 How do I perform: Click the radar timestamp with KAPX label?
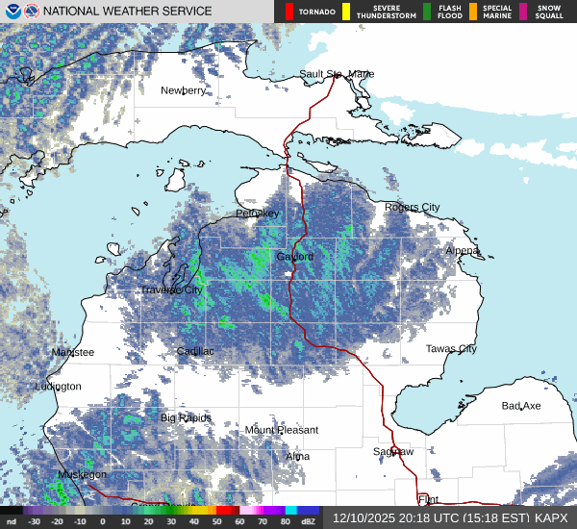[450, 517]
